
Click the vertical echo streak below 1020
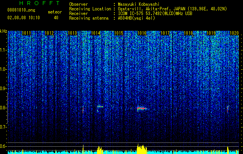click(228, 109)
